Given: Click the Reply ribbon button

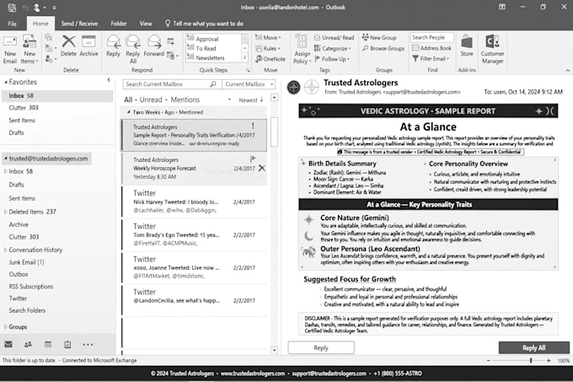Looking at the screenshot, I should click(113, 46).
